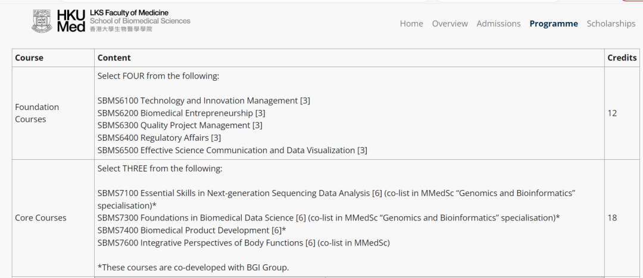Click the BGI Group co-development footnote
Image resolution: width=643 pixels, height=278 pixels.
[x=193, y=267]
